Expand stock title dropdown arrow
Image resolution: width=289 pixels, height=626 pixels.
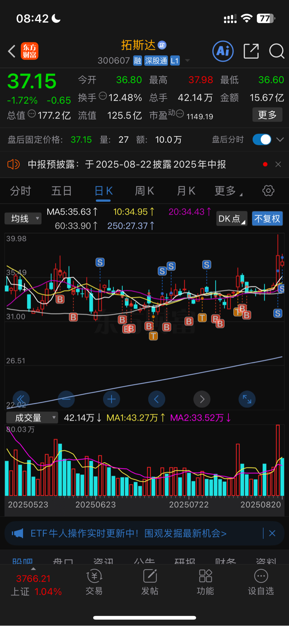[x=187, y=61]
